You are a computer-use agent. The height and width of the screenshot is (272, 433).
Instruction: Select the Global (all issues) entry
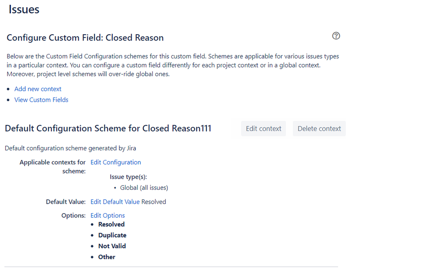144,188
